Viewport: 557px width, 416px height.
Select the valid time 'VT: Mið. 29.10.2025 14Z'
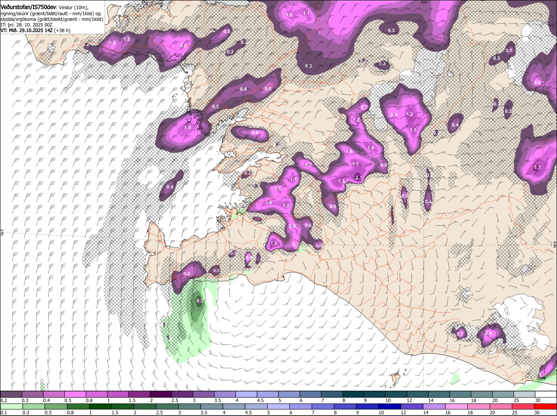click(26, 30)
